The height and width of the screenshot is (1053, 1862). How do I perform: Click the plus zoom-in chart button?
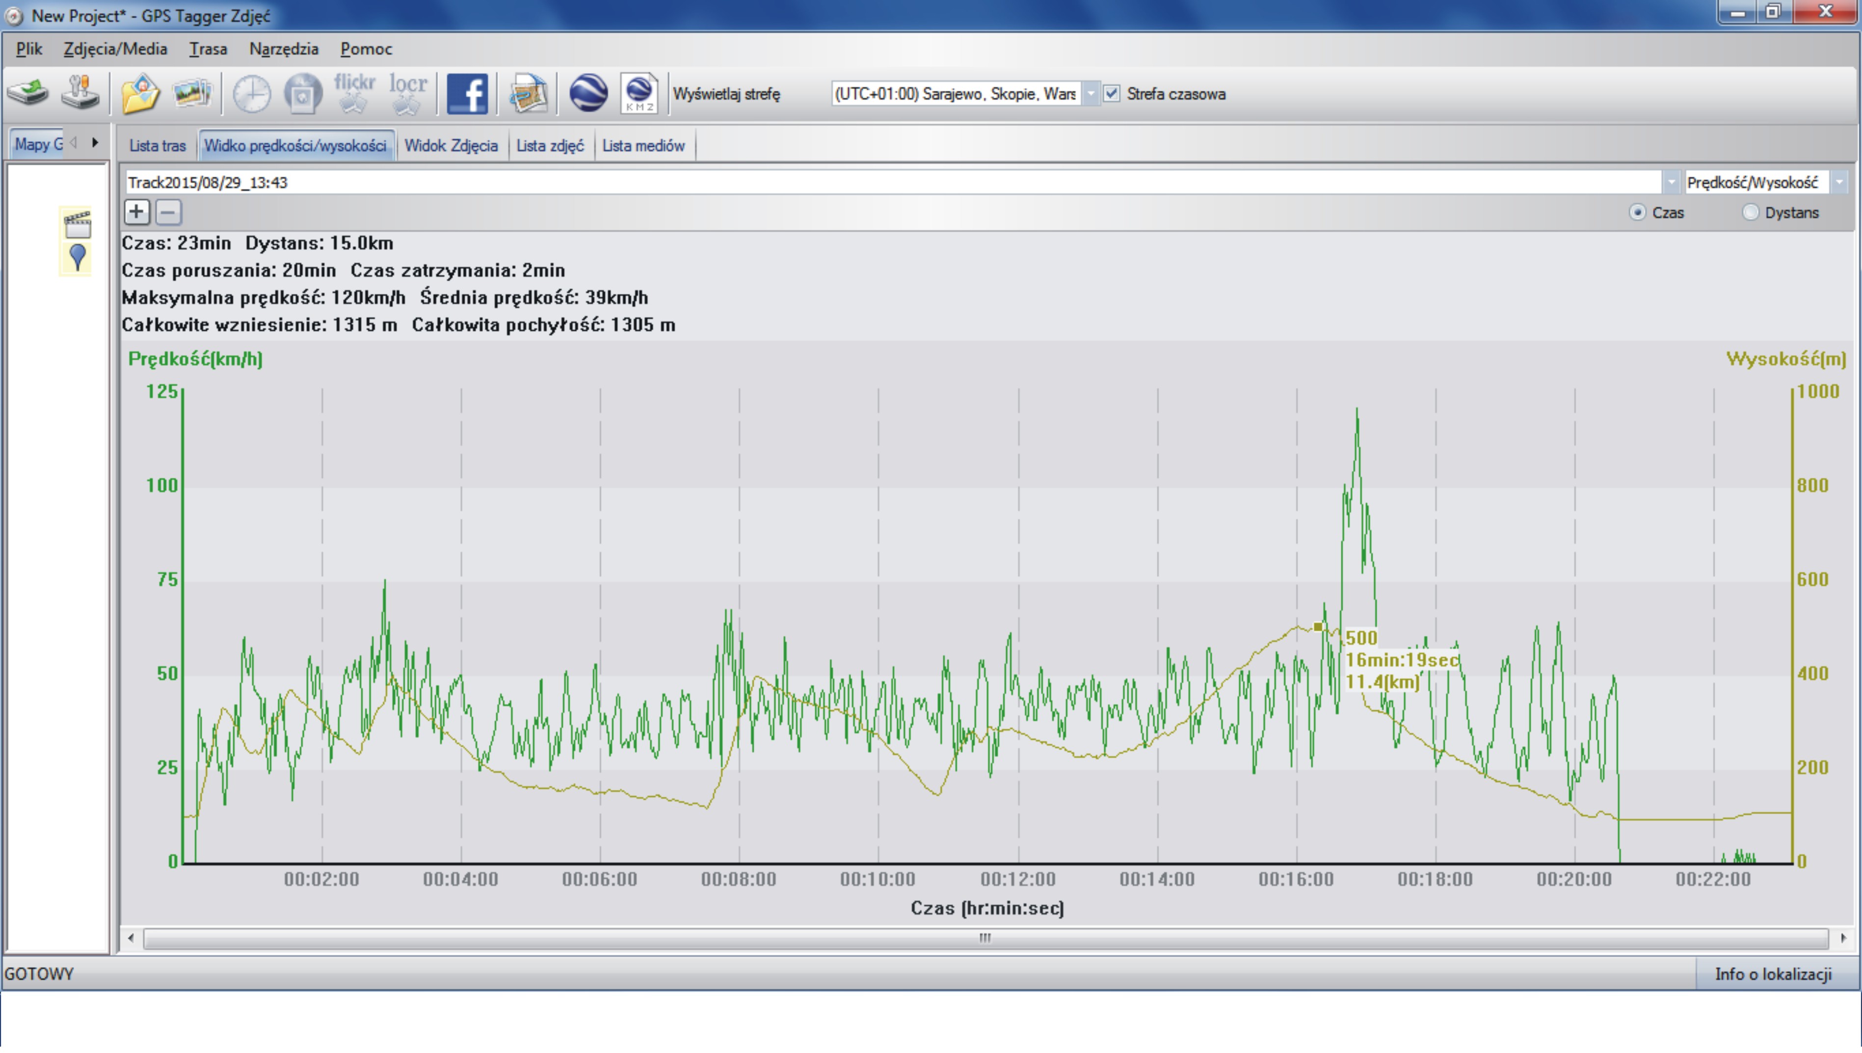click(136, 212)
